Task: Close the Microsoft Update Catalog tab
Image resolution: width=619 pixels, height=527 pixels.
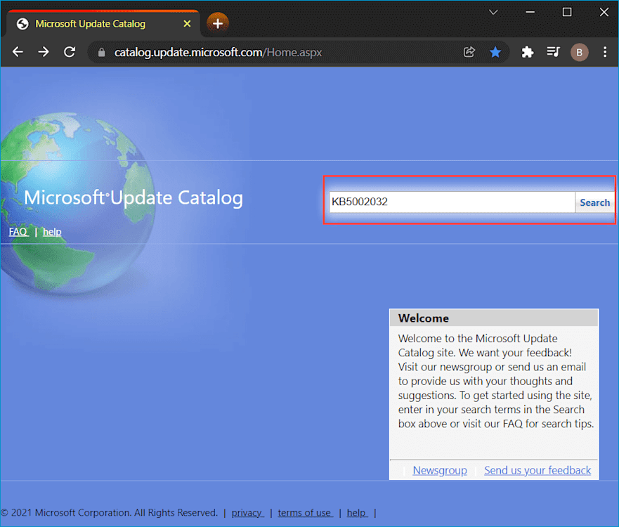Action: tap(187, 24)
